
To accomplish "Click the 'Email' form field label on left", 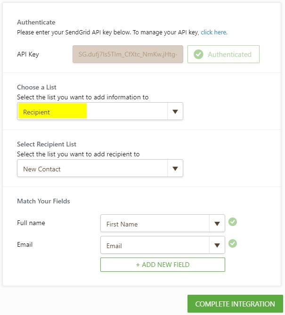I will click(25, 244).
